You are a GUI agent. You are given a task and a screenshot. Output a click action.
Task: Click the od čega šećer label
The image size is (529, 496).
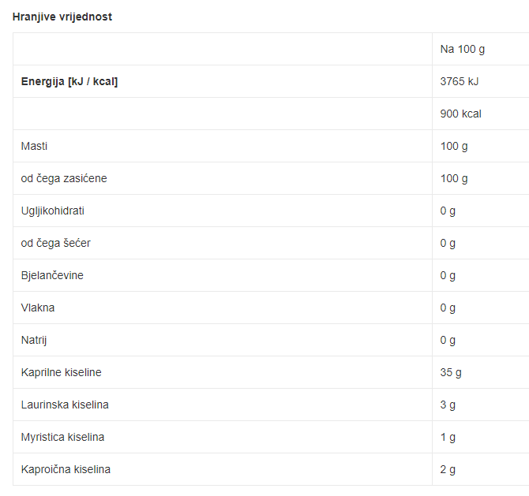56,244
